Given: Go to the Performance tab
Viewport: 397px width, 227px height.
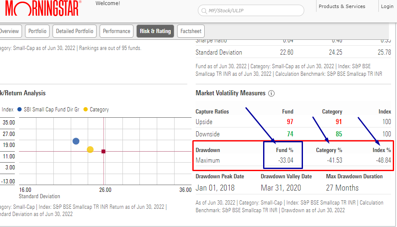Looking at the screenshot, I should [x=117, y=31].
